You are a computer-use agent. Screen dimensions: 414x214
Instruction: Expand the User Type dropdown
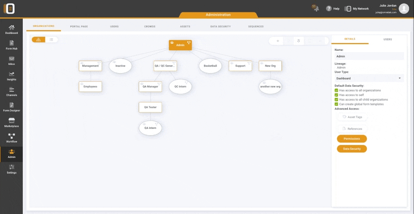369,78
